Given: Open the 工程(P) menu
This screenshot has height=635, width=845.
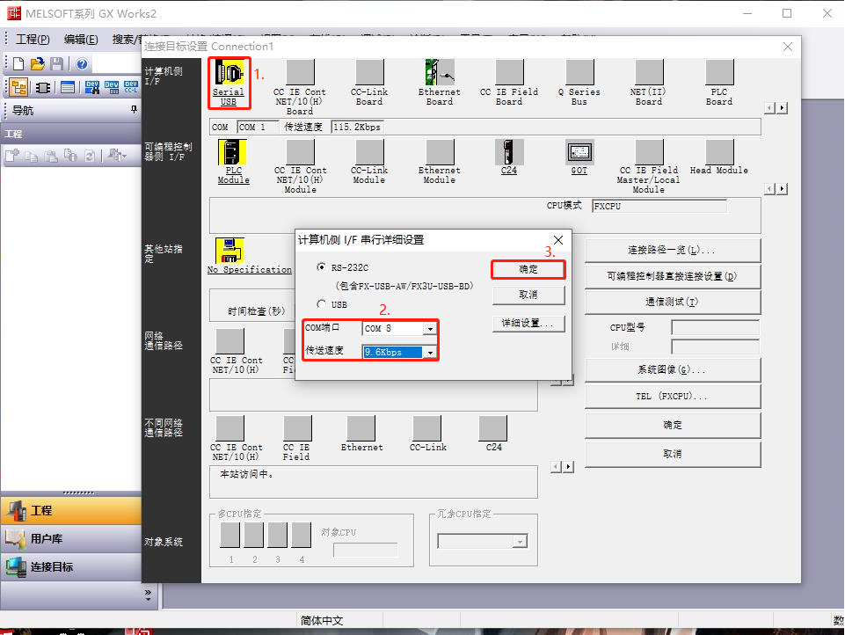Looking at the screenshot, I should 33,40.
